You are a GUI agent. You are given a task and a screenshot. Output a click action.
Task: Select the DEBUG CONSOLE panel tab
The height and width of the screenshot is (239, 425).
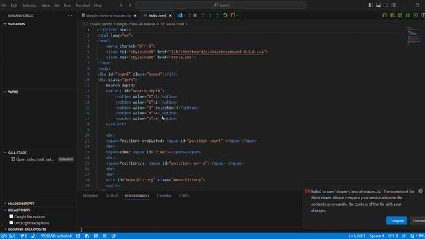(x=137, y=195)
